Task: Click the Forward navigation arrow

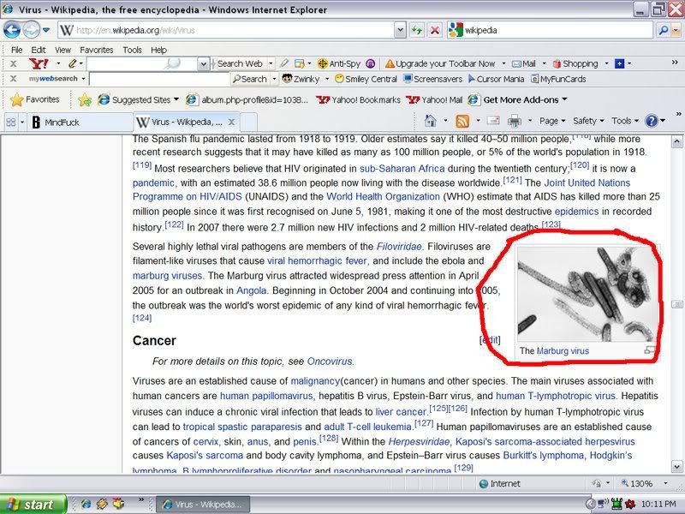Action: [31, 30]
